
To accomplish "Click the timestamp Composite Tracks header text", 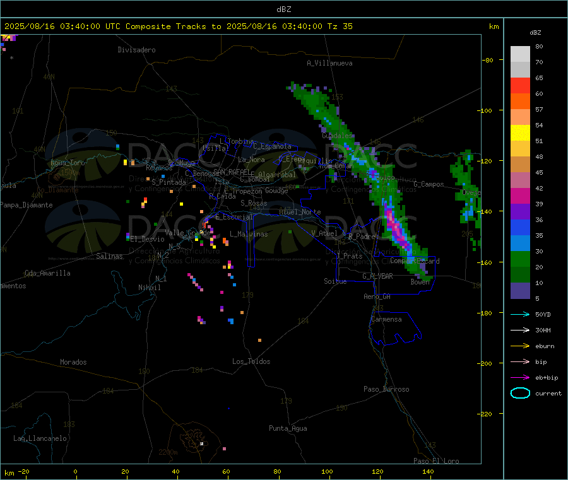I will point(179,26).
